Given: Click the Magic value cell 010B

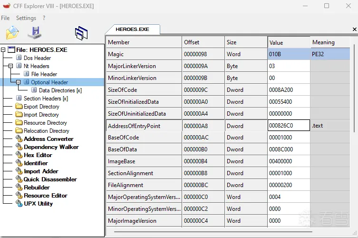Looking at the screenshot, I should point(289,54).
